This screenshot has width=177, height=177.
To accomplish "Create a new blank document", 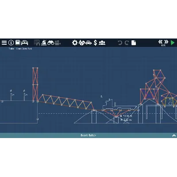I will coord(134,42).
